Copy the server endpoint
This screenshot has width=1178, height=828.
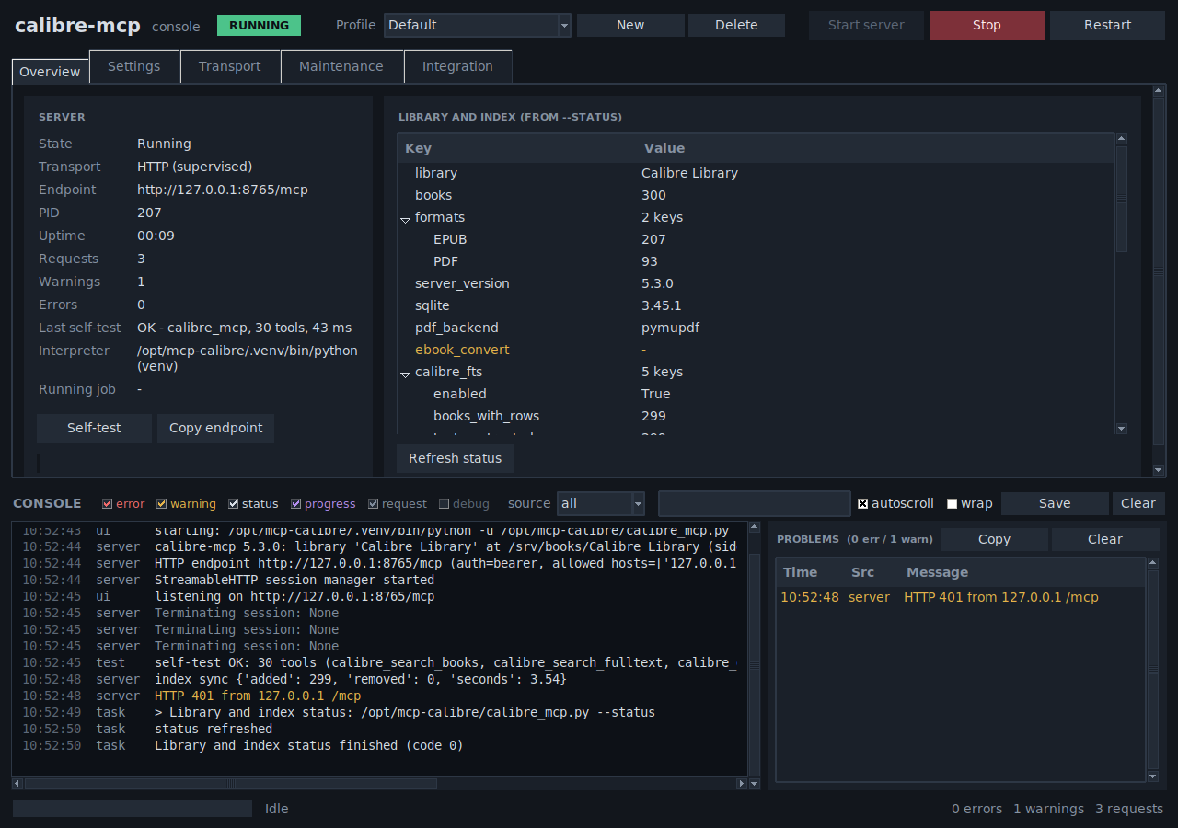point(215,428)
